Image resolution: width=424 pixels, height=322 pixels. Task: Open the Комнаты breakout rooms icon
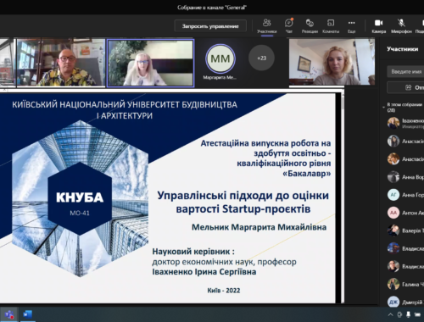pos(331,25)
